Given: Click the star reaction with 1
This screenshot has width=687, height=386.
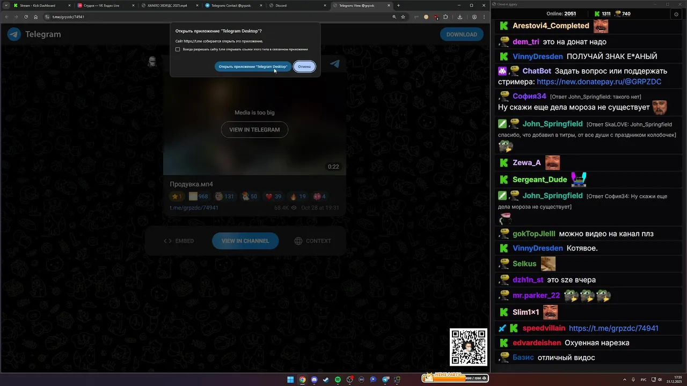Looking at the screenshot, I should pyautogui.click(x=177, y=196).
